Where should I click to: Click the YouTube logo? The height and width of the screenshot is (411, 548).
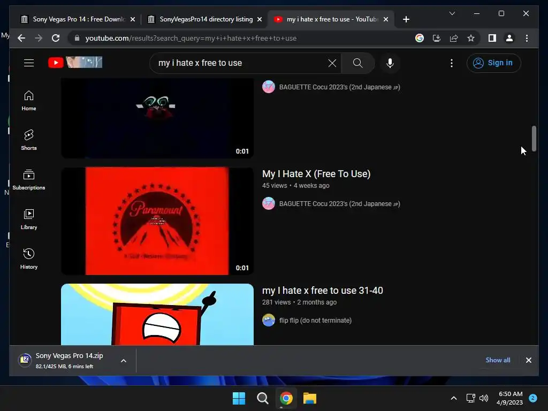(75, 63)
